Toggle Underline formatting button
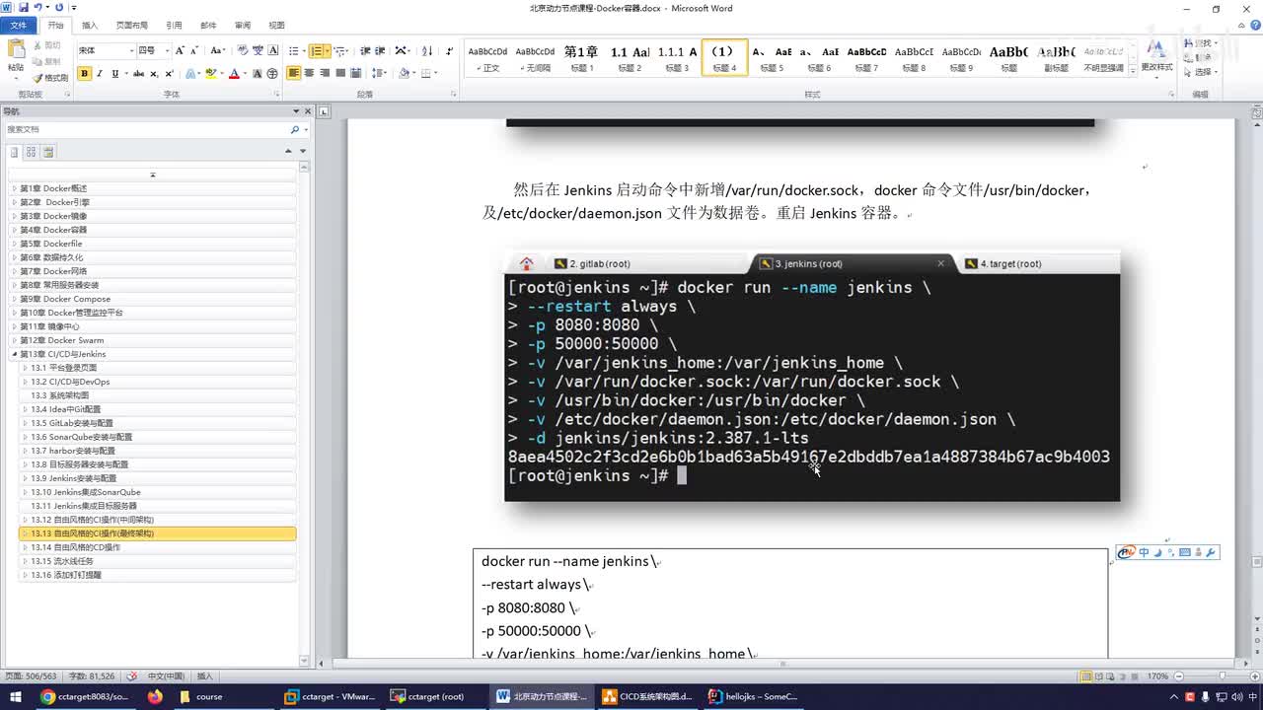 tap(115, 74)
